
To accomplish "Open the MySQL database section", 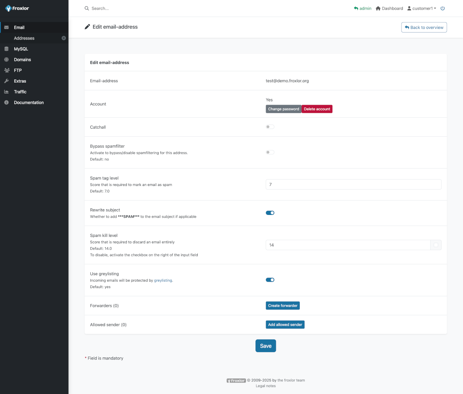I will coord(7,48).
